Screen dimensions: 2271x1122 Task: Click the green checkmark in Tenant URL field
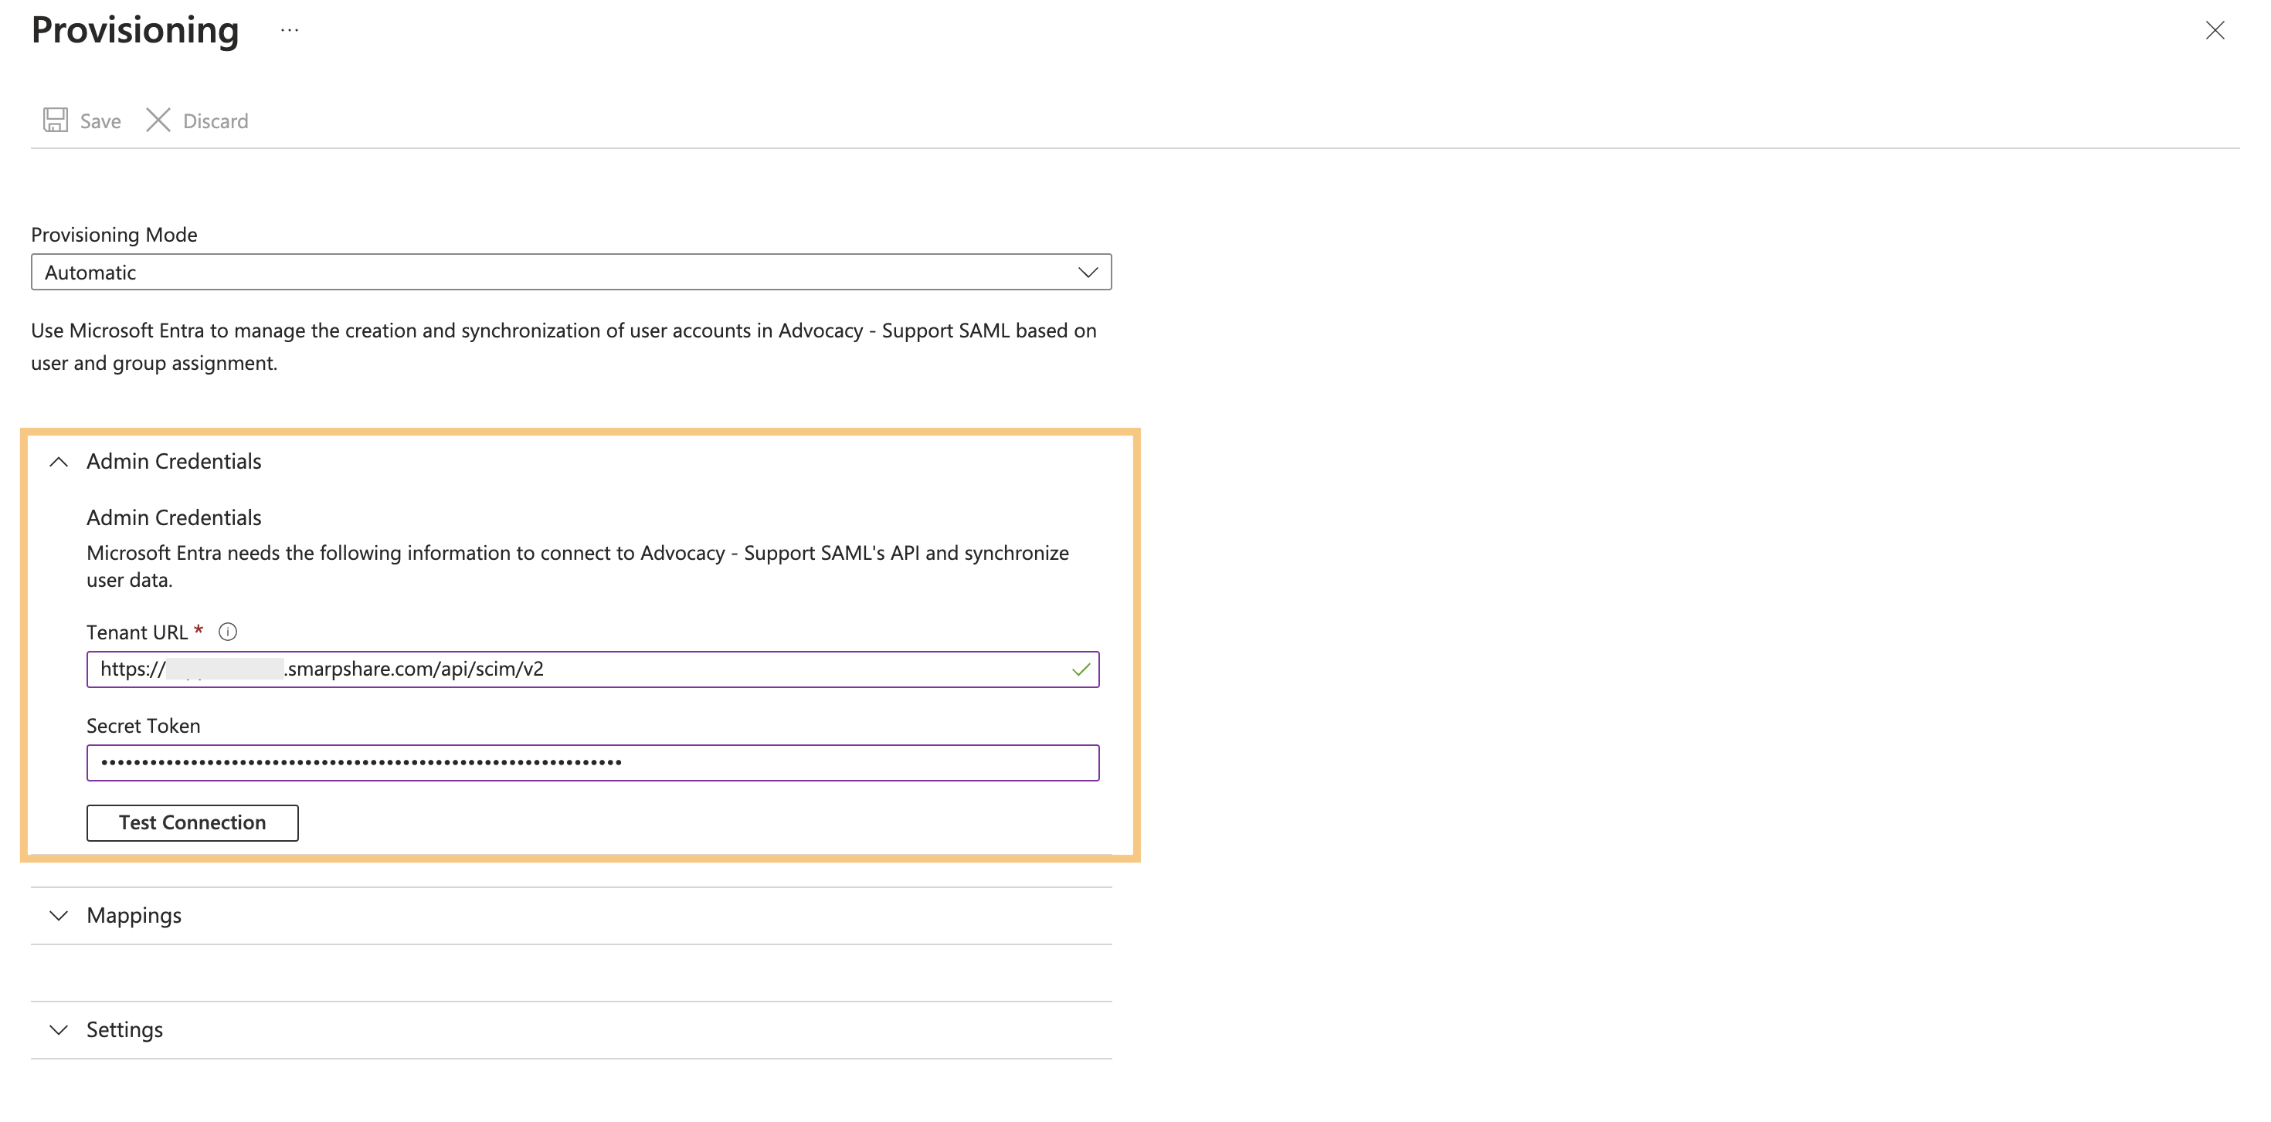click(1080, 669)
